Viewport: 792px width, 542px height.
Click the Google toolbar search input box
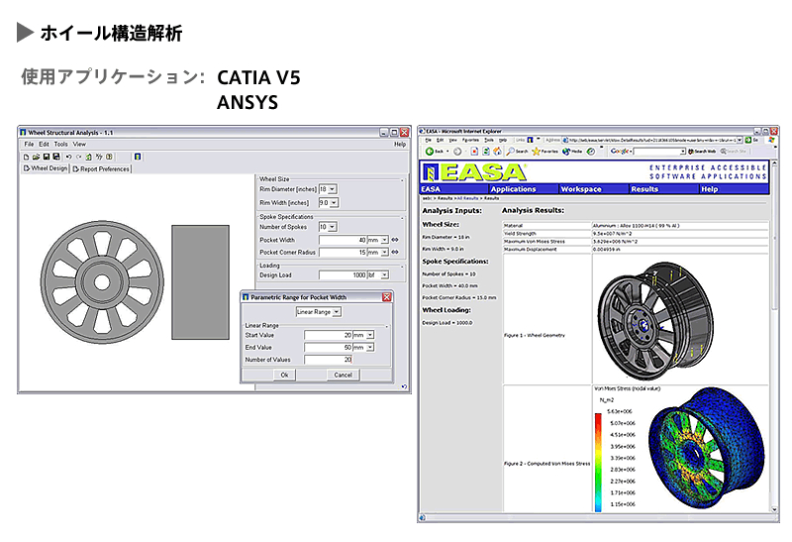tap(656, 152)
